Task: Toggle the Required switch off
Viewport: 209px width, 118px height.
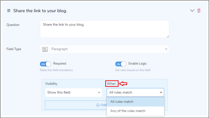Action: 45,64
